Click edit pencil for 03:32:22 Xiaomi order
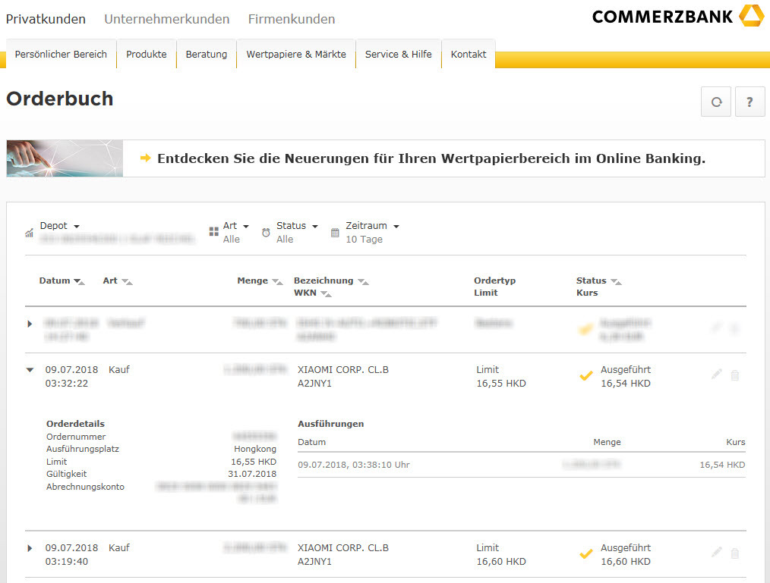The height and width of the screenshot is (583, 770). [717, 375]
